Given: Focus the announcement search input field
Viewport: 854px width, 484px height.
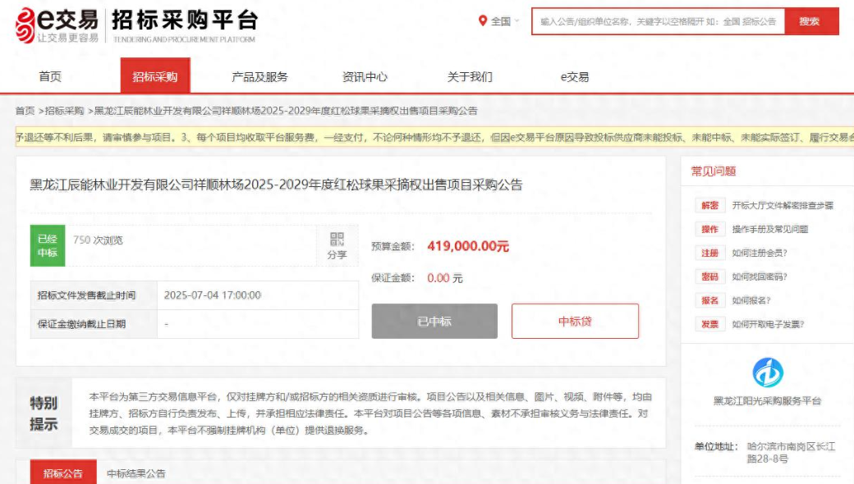Looking at the screenshot, I should 658,21.
